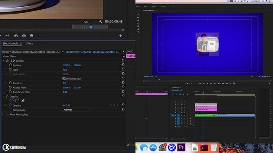Show or hide the timeline view arrow
273x153 pixels.
[x=123, y=51]
